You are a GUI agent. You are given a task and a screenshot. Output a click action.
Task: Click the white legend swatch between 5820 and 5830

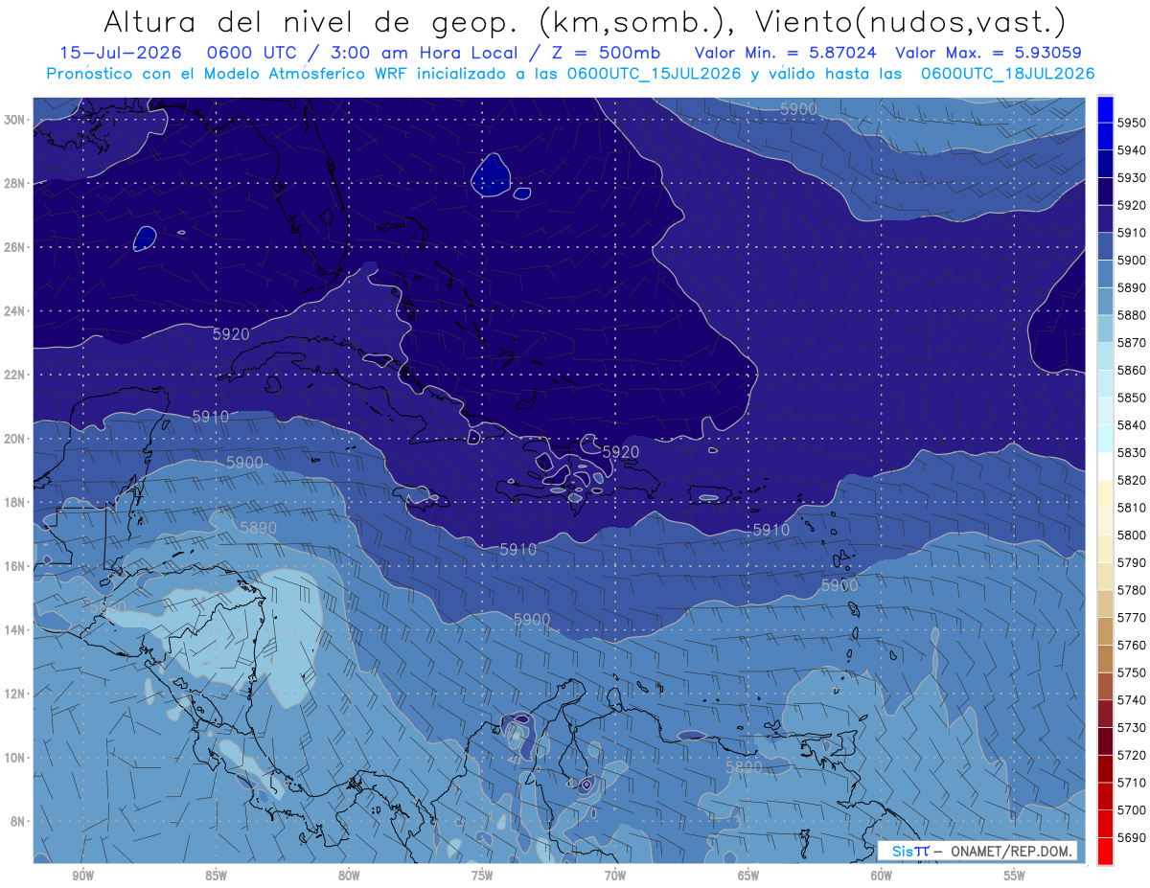pyautogui.click(x=1105, y=466)
